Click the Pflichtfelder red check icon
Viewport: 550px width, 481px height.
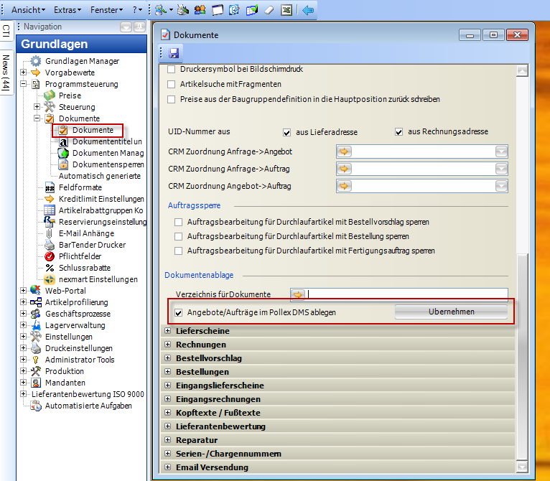point(50,256)
